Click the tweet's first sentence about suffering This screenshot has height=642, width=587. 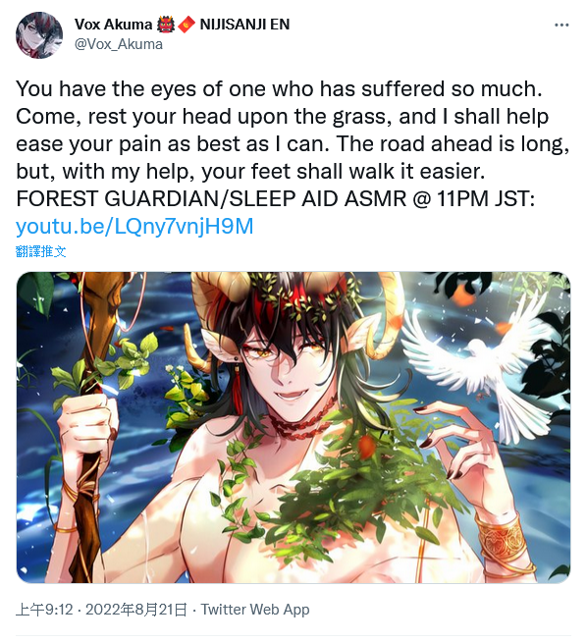[279, 89]
